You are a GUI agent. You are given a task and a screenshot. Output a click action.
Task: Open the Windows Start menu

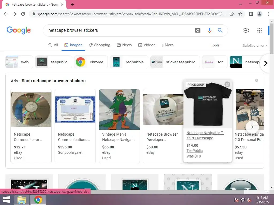pyautogui.click(x=6, y=200)
